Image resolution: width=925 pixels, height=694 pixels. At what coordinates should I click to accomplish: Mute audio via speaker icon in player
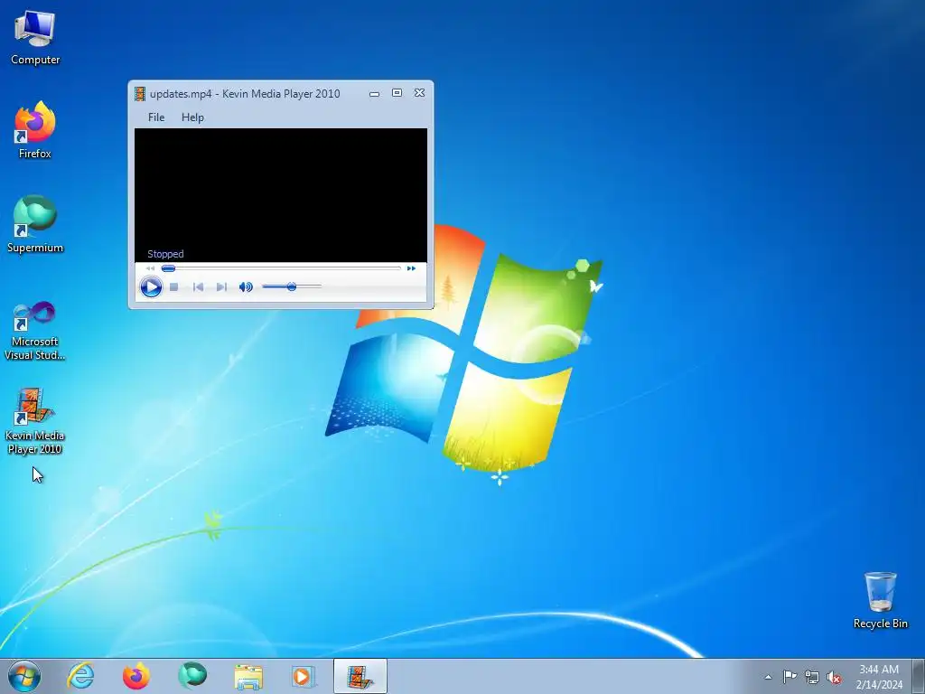click(246, 286)
